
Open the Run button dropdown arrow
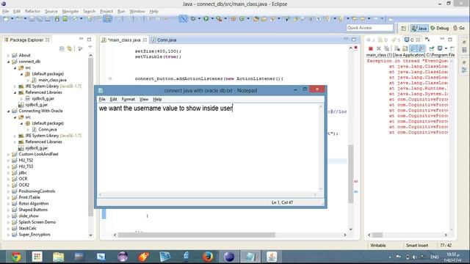212,19
